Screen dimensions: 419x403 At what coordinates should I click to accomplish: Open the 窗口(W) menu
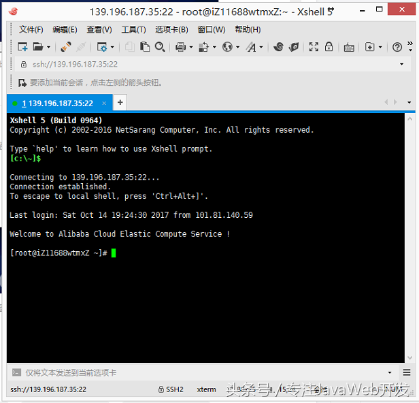click(212, 29)
